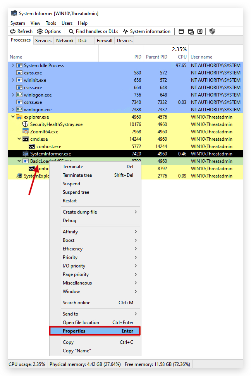
Task: Click Find handles or DLLs magnifier
Action: tap(71, 31)
